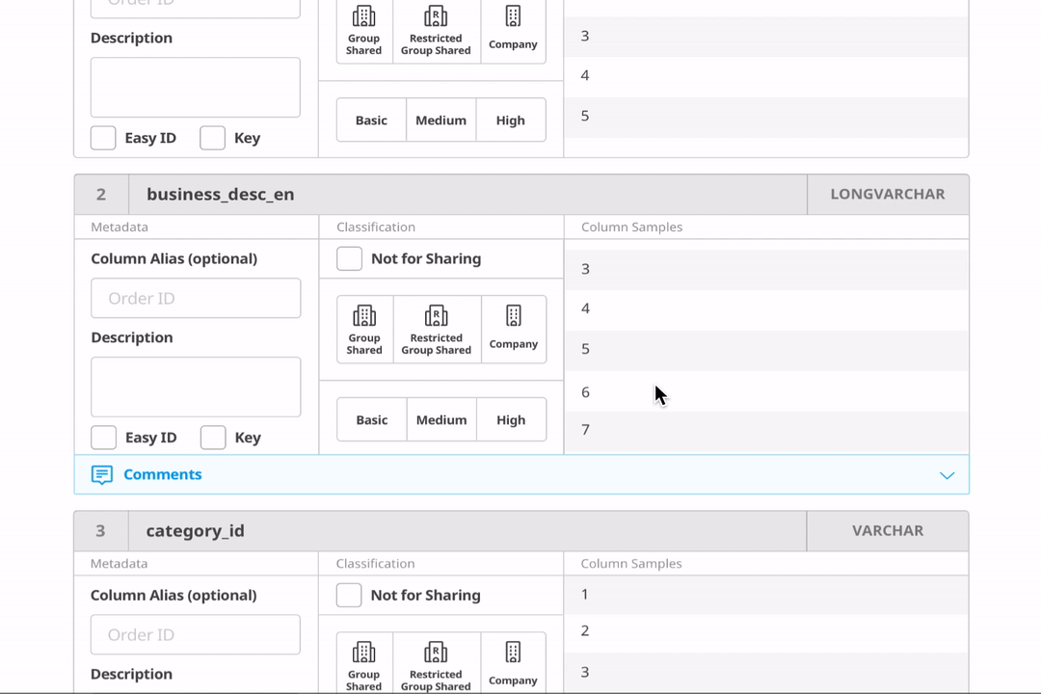This screenshot has width=1041, height=694.
Task: Expand the Comments section chevron
Action: (x=948, y=475)
